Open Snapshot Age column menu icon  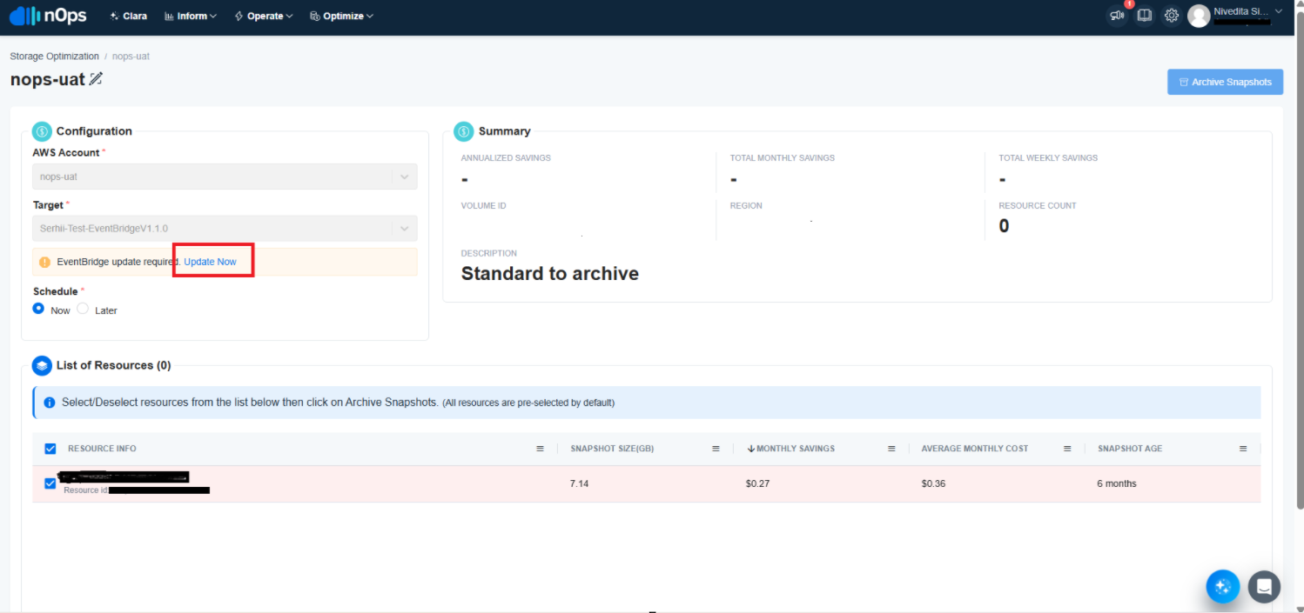click(x=1243, y=449)
